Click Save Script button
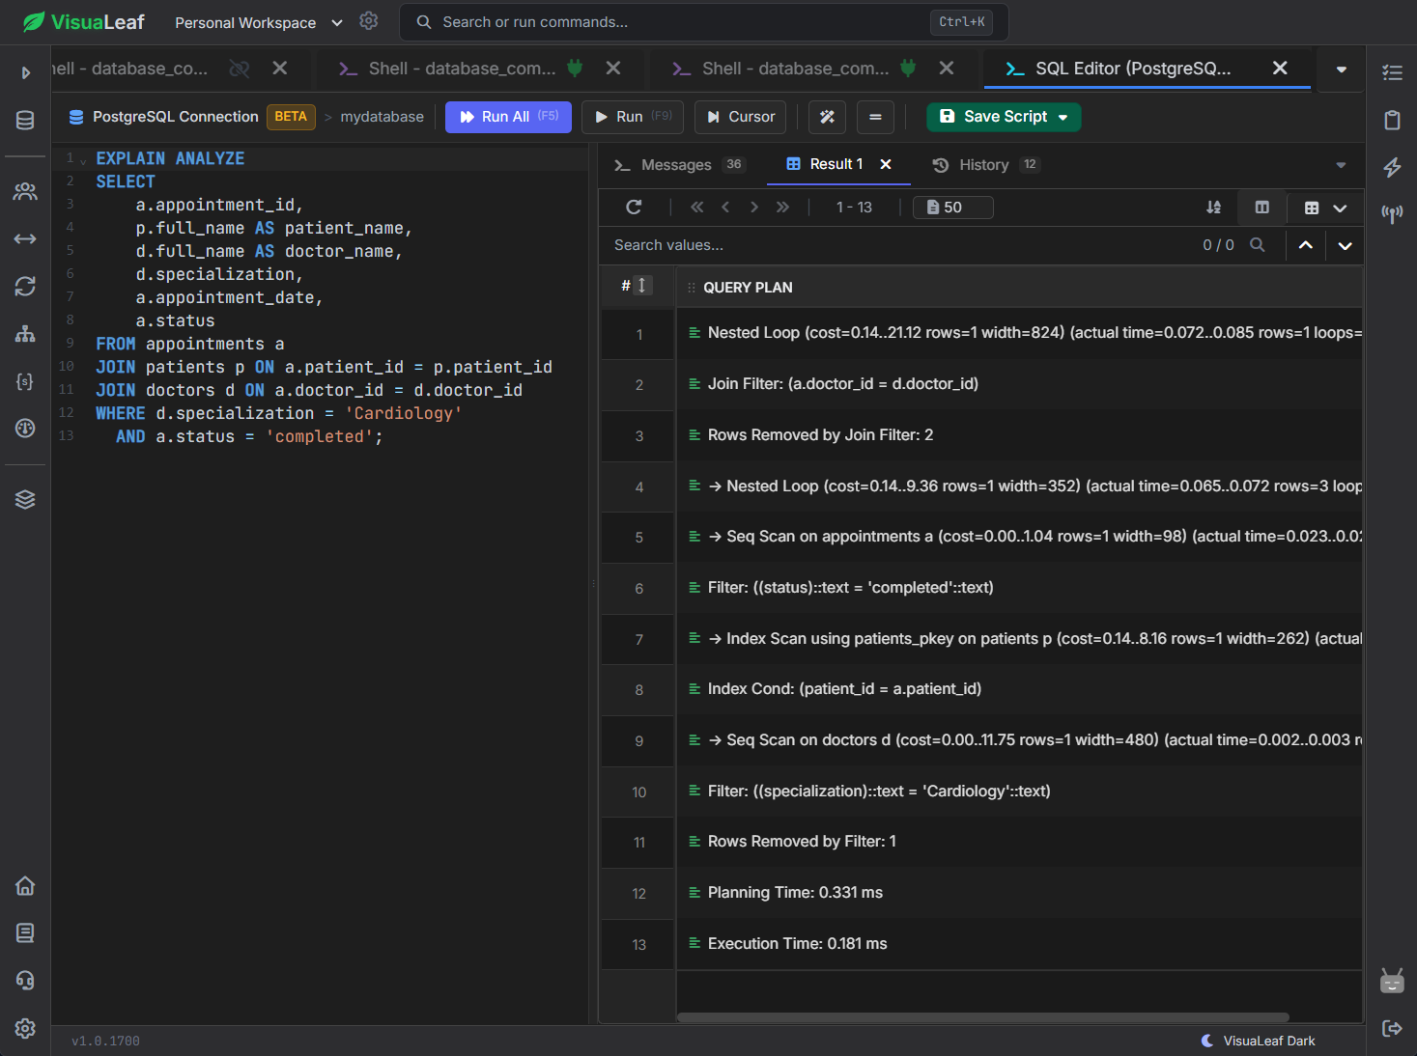Viewport: 1417px width, 1056px height. tap(993, 117)
